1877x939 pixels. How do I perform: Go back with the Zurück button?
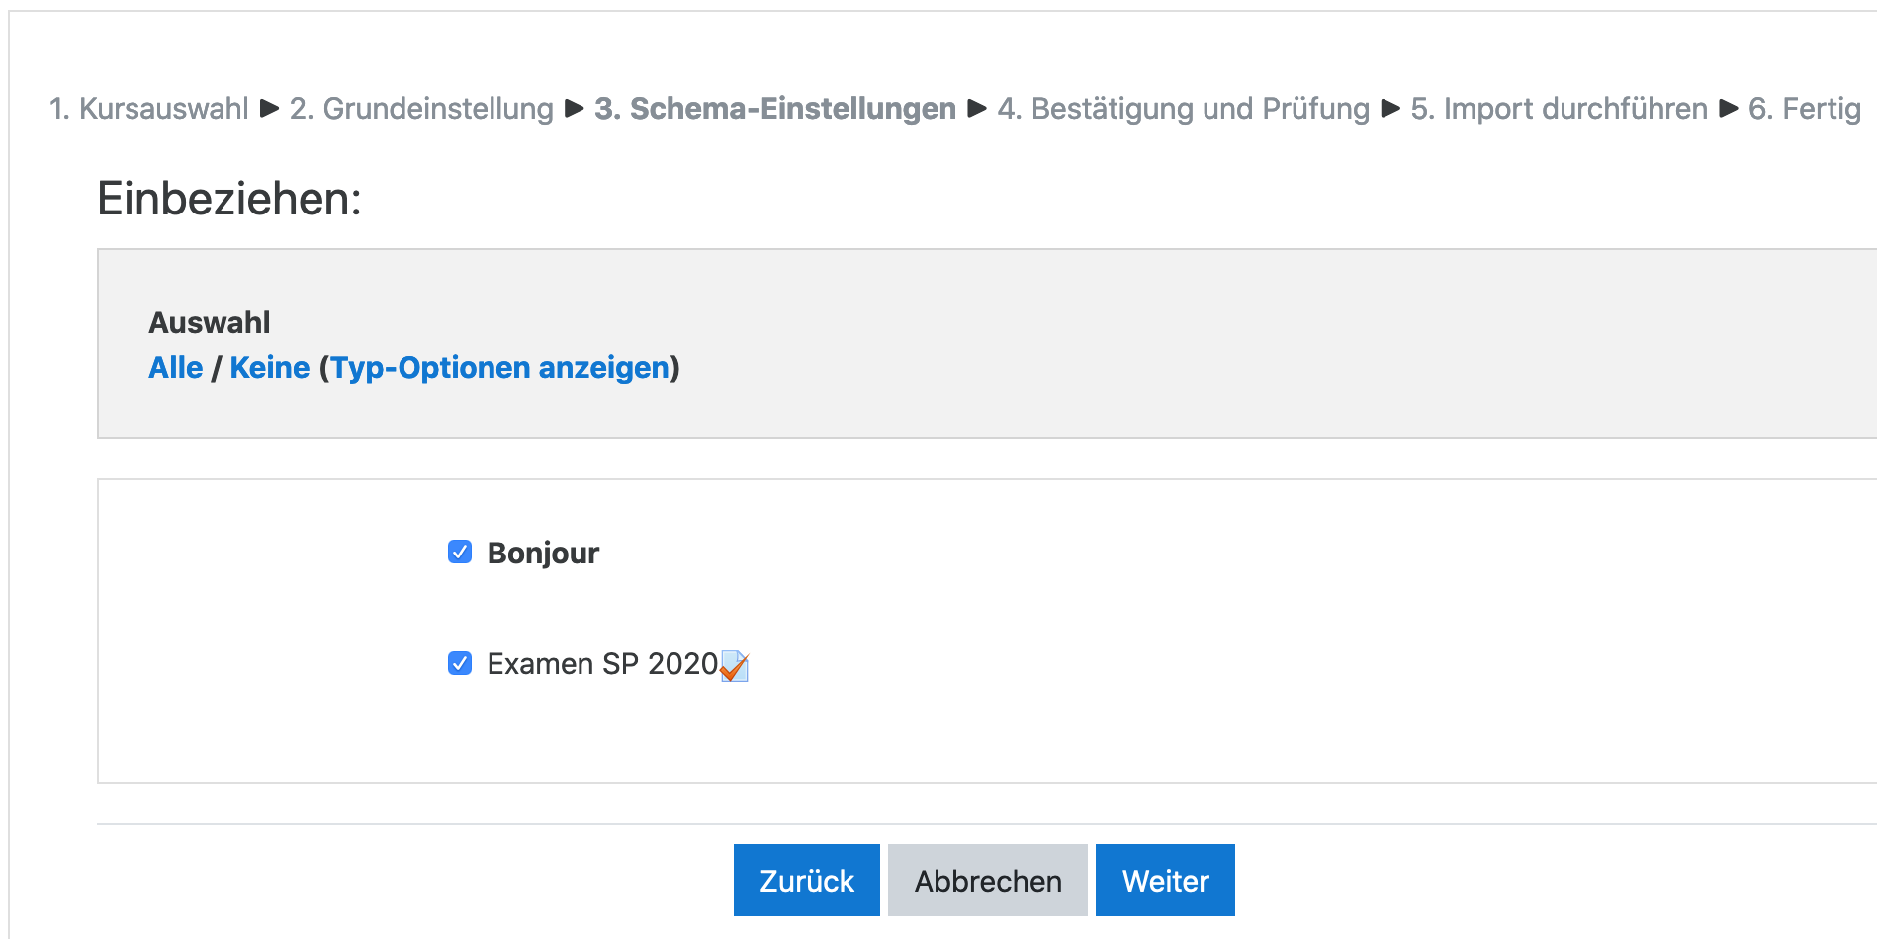click(x=806, y=880)
